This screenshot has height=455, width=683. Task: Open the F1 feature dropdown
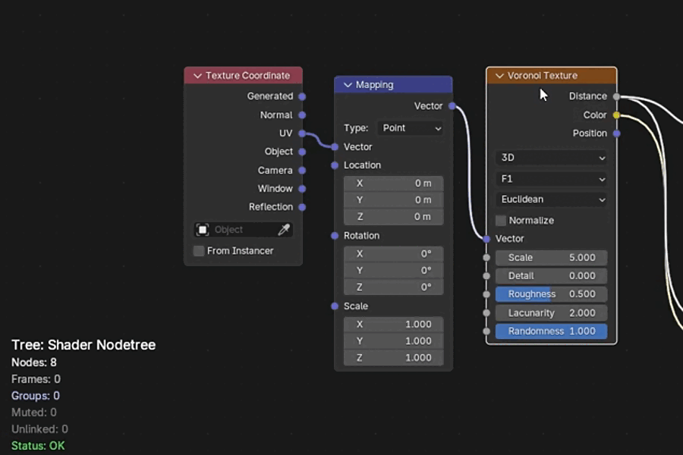pos(552,179)
